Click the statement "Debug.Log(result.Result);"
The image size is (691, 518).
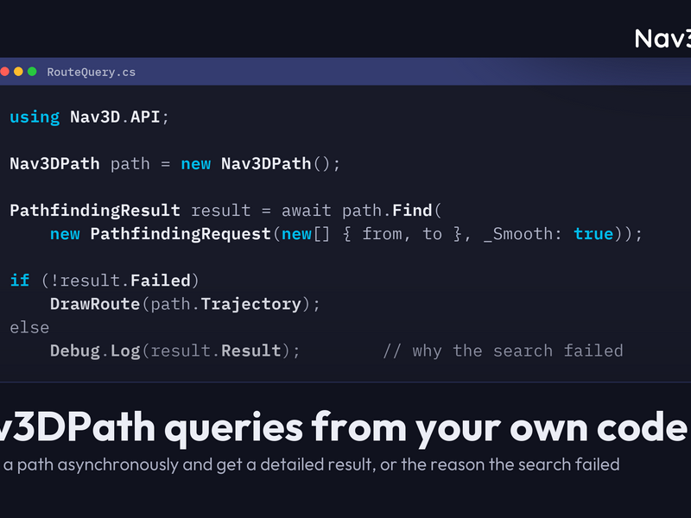point(175,351)
